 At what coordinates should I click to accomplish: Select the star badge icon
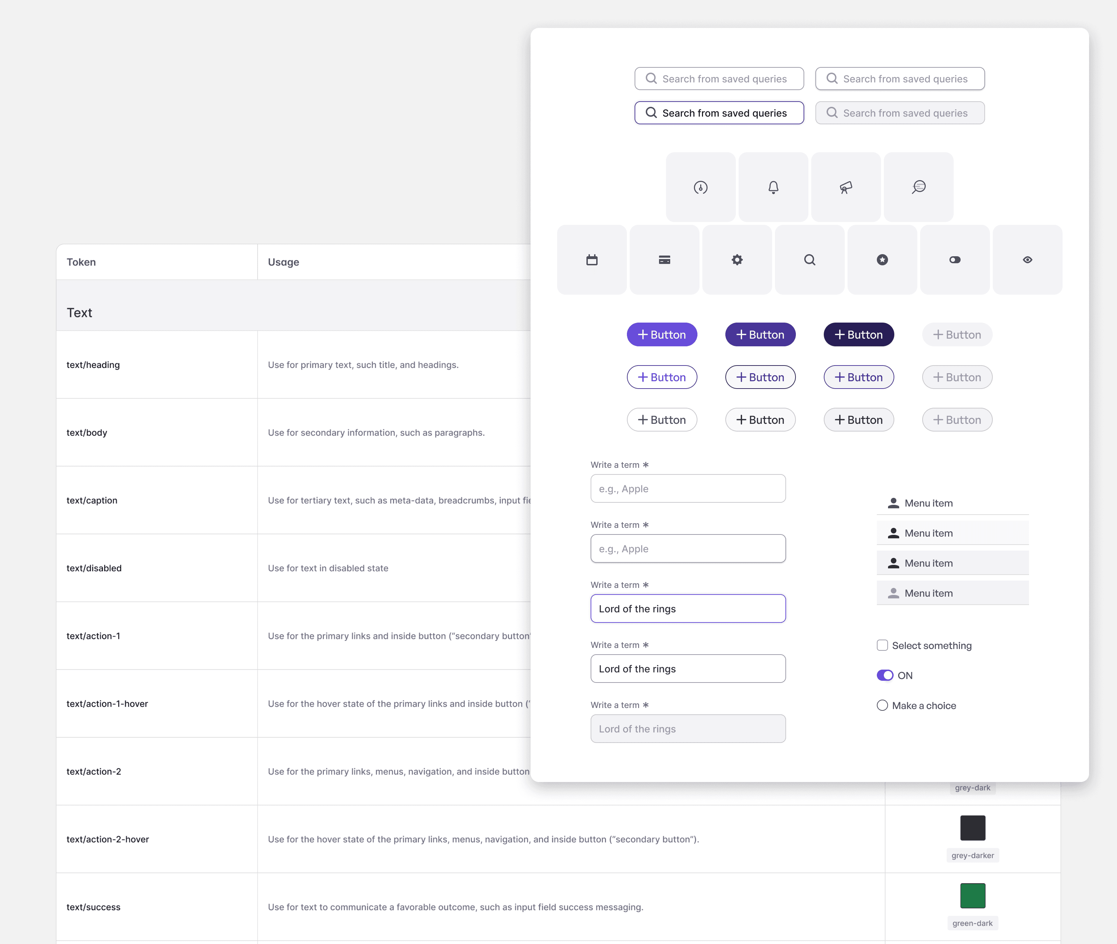pos(882,259)
